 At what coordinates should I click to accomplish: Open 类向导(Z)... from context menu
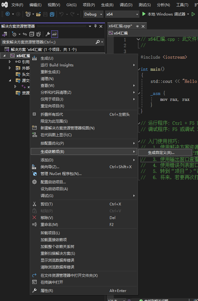point(84,167)
